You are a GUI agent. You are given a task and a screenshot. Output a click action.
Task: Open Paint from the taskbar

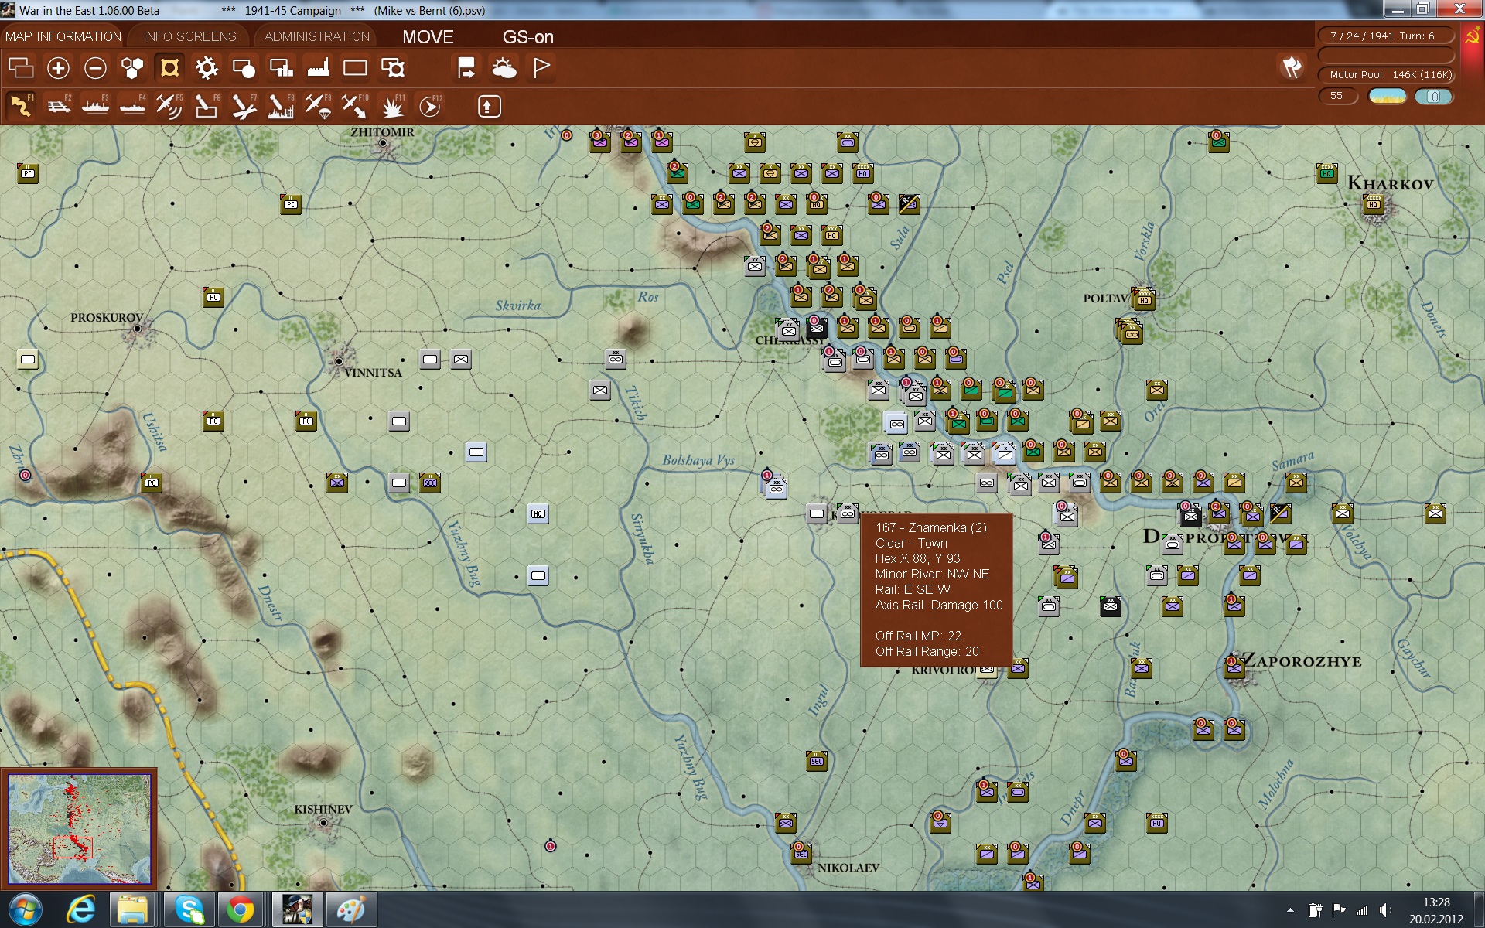click(x=350, y=910)
